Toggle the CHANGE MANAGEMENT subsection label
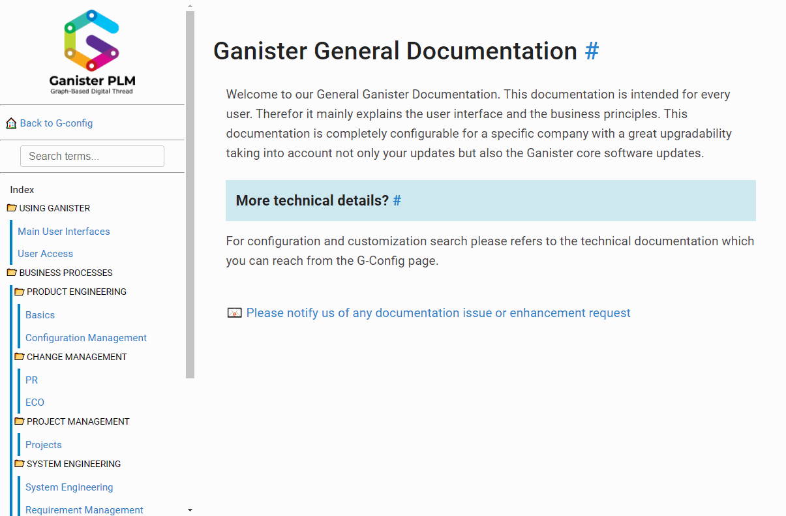The height and width of the screenshot is (516, 786). pyautogui.click(x=77, y=357)
